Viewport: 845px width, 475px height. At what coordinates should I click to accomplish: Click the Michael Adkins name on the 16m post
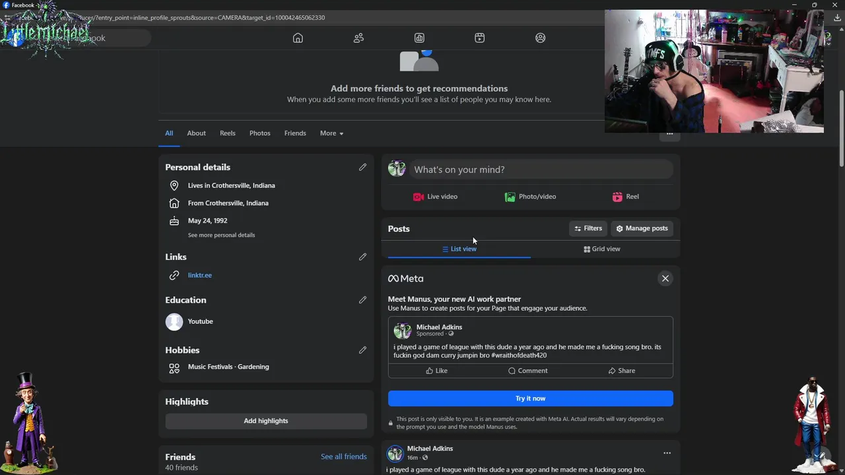coord(430,449)
